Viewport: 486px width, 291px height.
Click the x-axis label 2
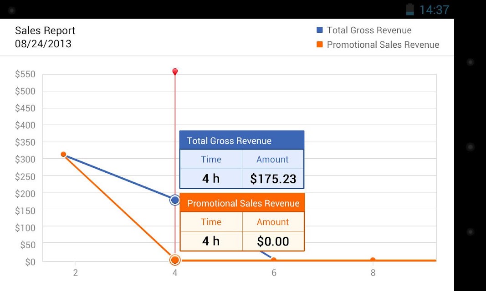pos(75,273)
